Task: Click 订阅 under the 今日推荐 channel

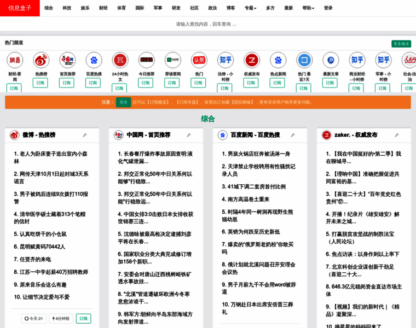Action: 146,83
